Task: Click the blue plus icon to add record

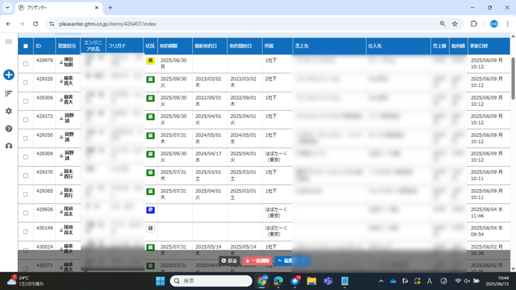Action: coord(9,75)
